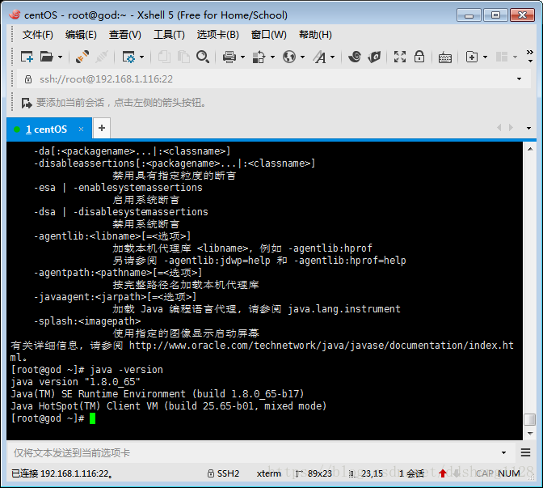Open session Properties gear icon

pyautogui.click(x=128, y=57)
